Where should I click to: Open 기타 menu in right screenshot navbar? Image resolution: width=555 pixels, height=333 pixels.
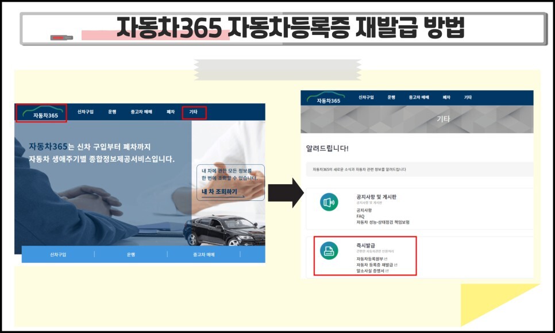(468, 98)
